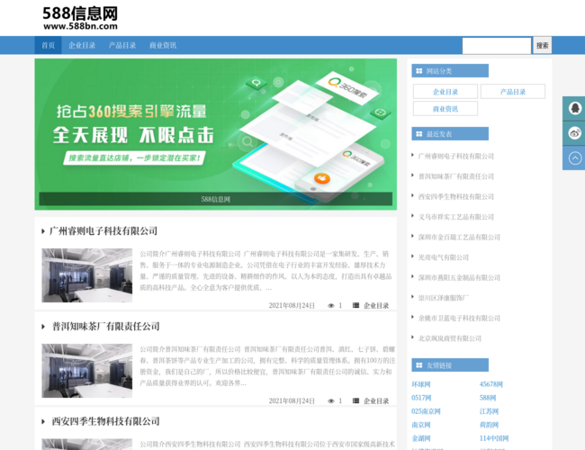Open Weibo floating side icon

point(574,133)
